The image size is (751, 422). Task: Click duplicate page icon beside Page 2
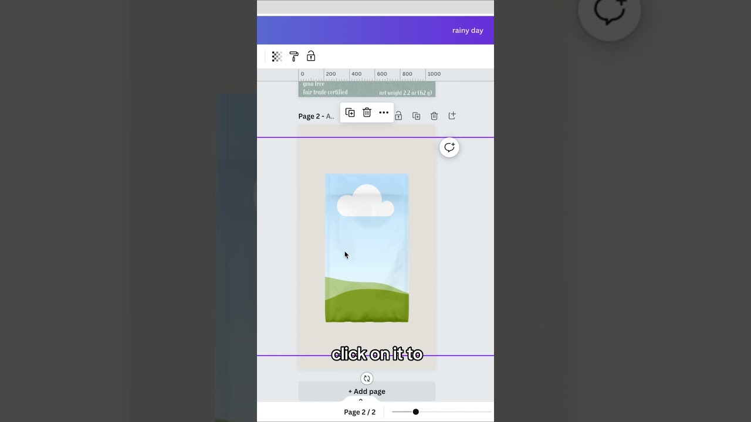click(416, 116)
